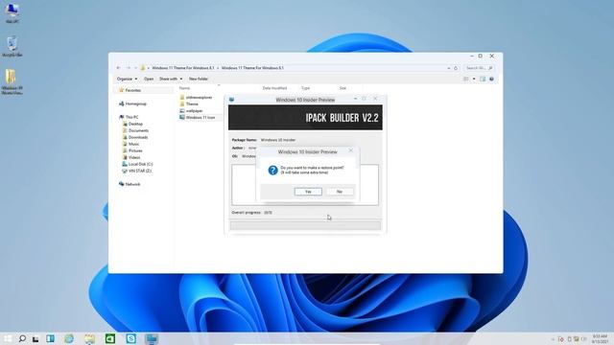Open the iPack installer icon on taskbar
Image resolution: width=614 pixels, height=345 pixels.
152,338
